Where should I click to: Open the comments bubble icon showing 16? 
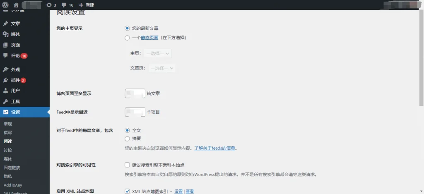point(64,5)
